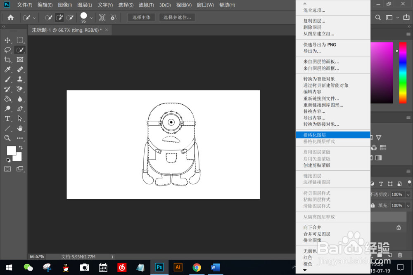Click the Search icon at top right

pos(378,18)
